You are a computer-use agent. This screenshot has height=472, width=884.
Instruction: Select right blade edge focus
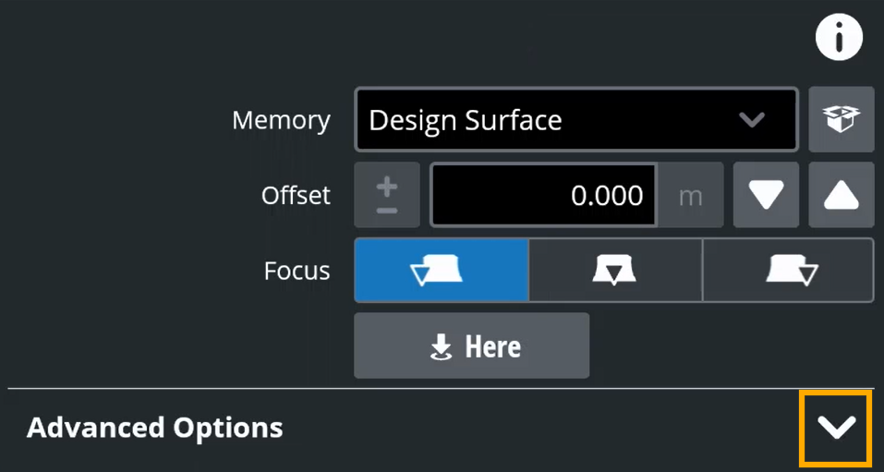tap(788, 270)
